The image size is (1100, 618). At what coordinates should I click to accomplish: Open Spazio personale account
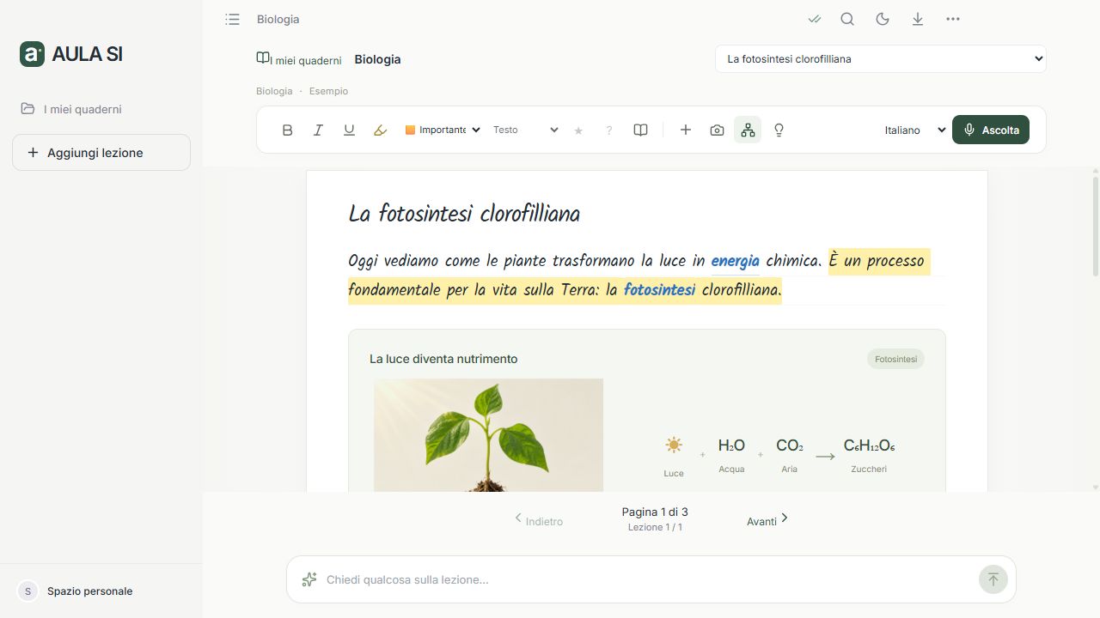(x=76, y=591)
